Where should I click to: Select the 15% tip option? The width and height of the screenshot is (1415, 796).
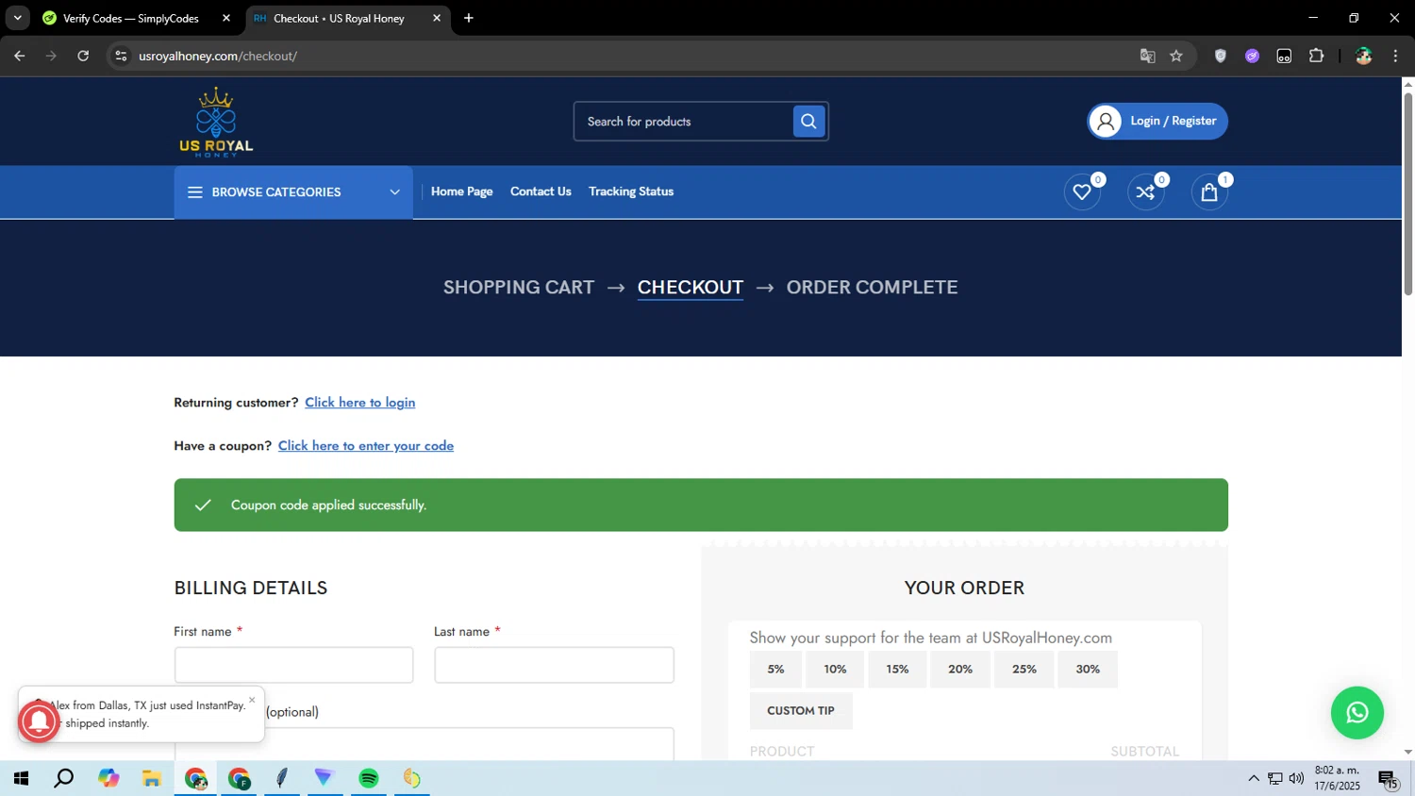click(897, 670)
